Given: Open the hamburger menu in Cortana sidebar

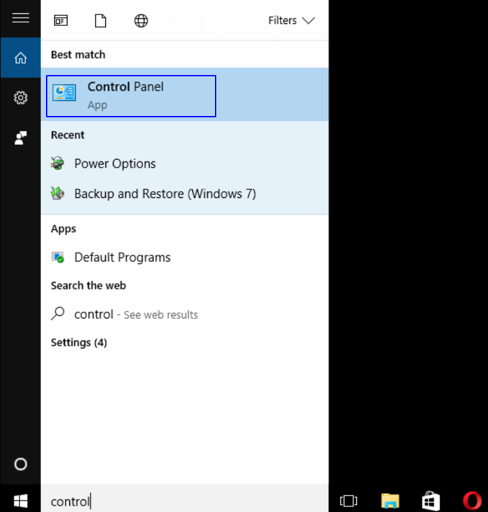Looking at the screenshot, I should [x=21, y=18].
